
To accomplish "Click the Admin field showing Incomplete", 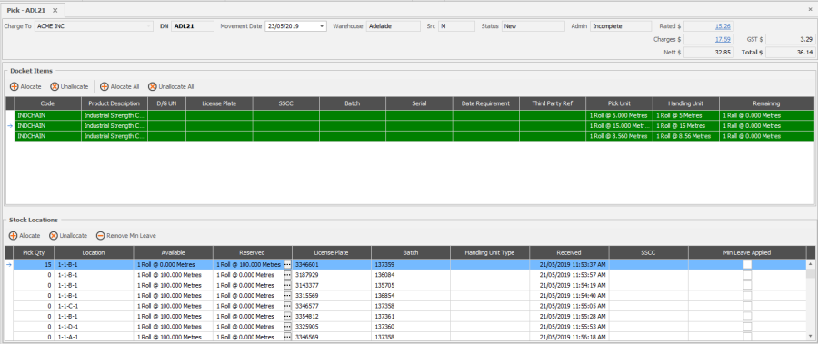I will click(620, 26).
